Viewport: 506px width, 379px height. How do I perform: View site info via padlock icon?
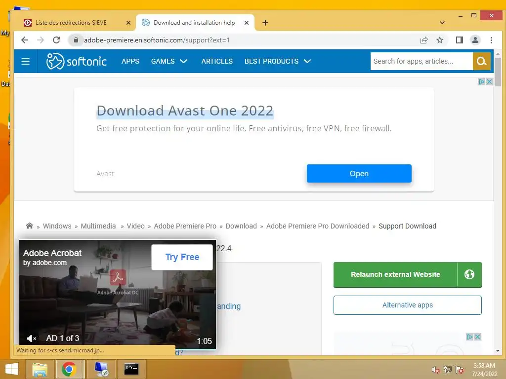(76, 40)
